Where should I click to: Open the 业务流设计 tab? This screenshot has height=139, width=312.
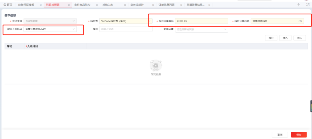coord(137,5)
